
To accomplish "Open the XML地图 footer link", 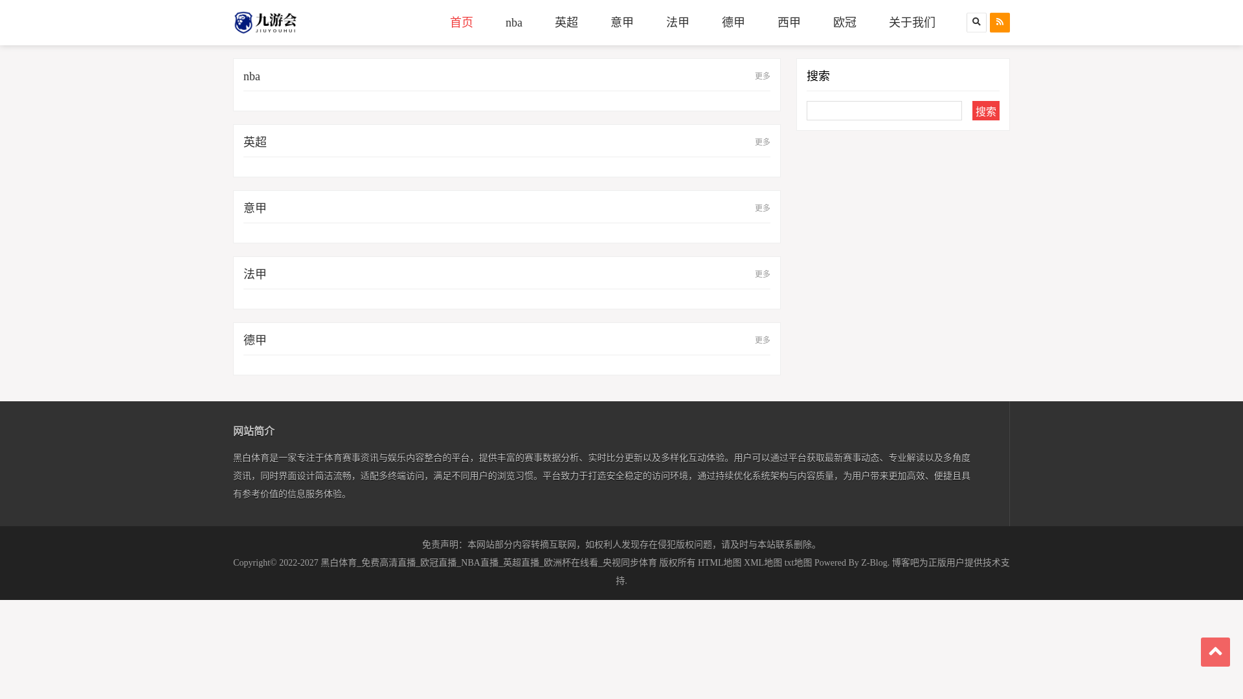I will (x=763, y=563).
